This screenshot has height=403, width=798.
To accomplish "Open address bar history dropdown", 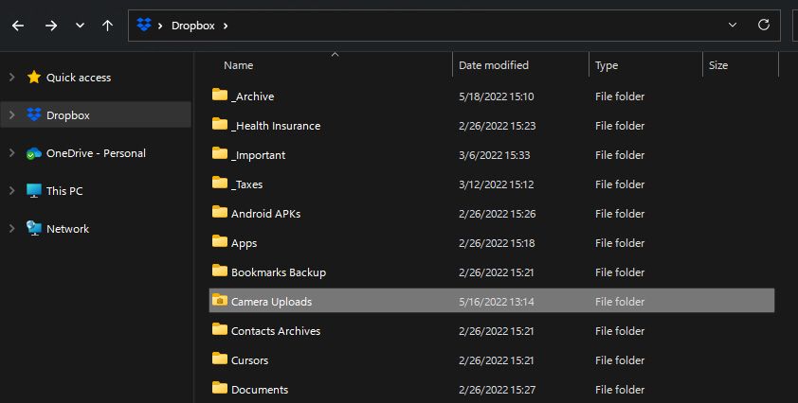I will 732,26.
